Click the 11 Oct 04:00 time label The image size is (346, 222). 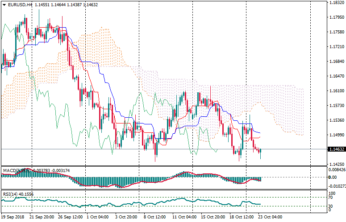point(184,217)
